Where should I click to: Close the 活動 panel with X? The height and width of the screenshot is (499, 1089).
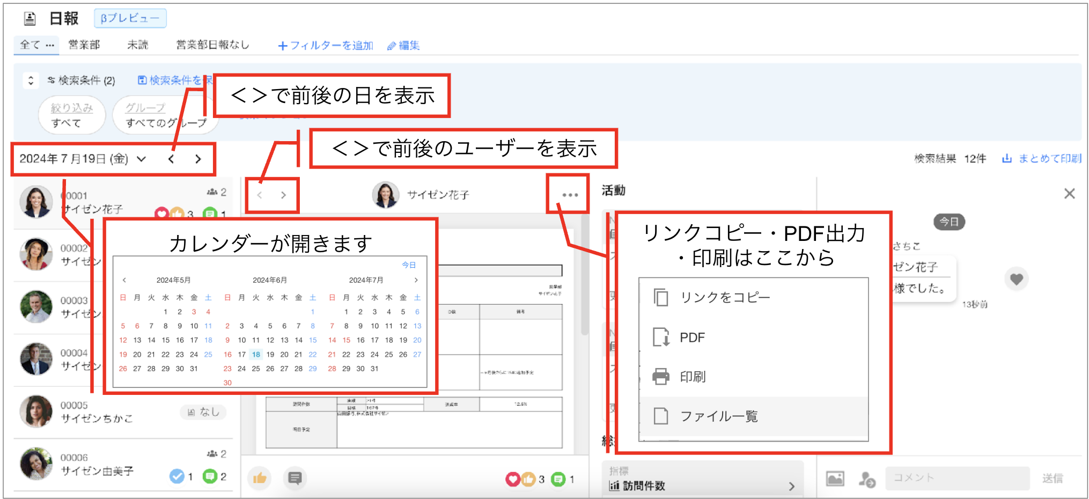pos(1069,194)
